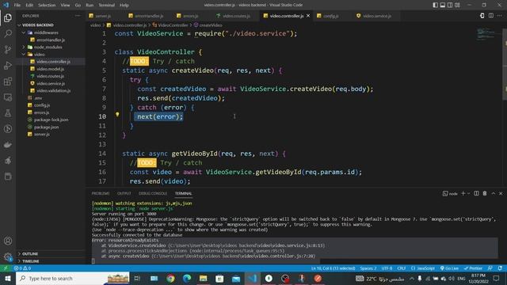This screenshot has width=507, height=285.
Task: Open Microsoft Edge from taskbar
Action: tap(187, 278)
